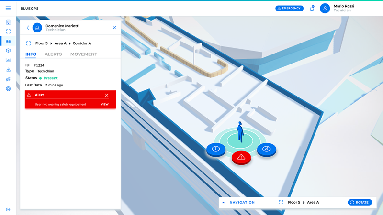Open the assets cube sidebar icon

8,51
